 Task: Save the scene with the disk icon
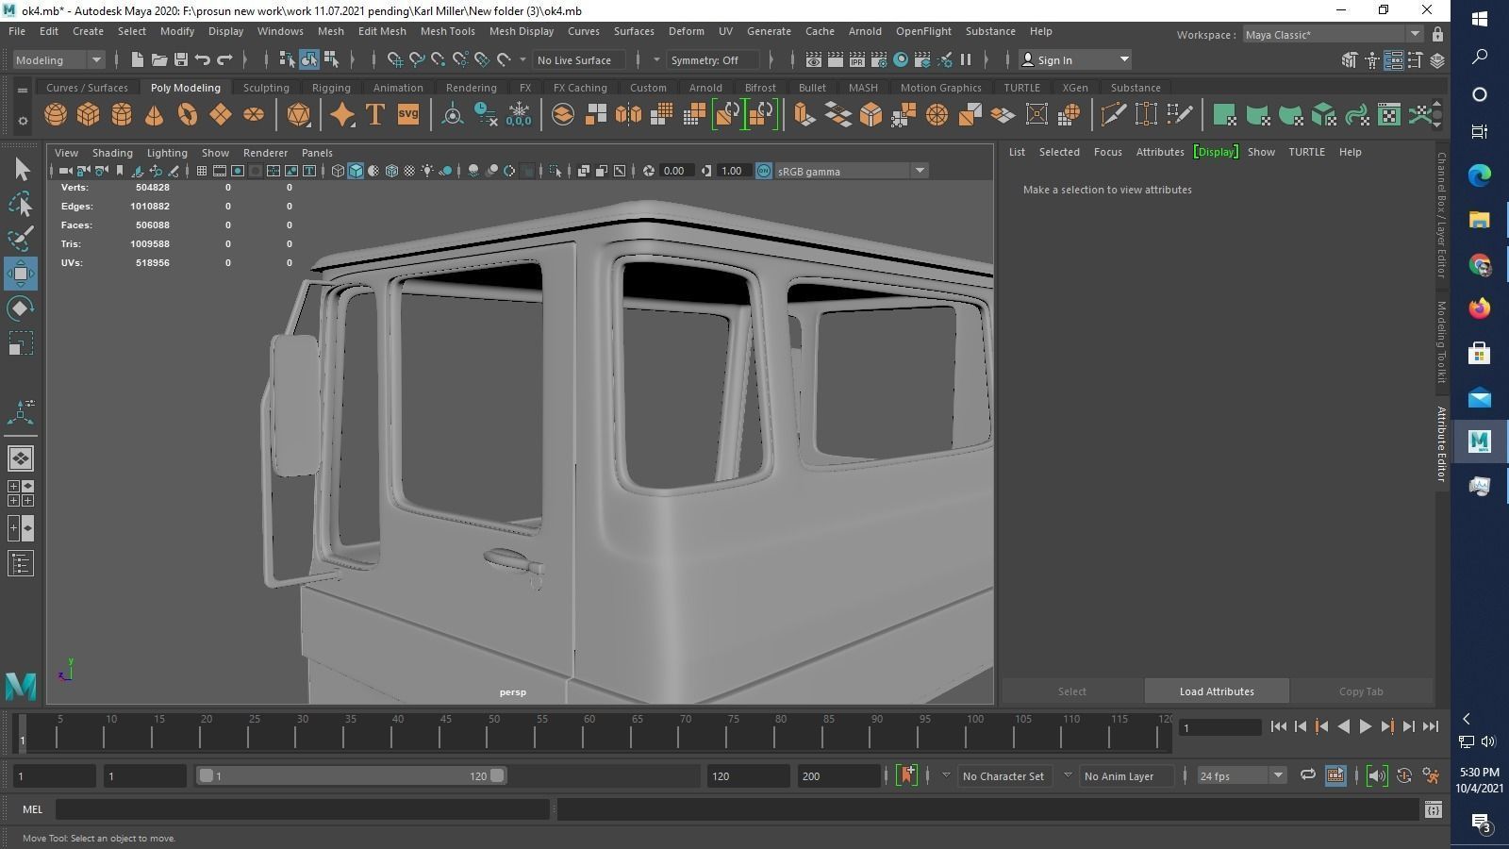(x=181, y=59)
